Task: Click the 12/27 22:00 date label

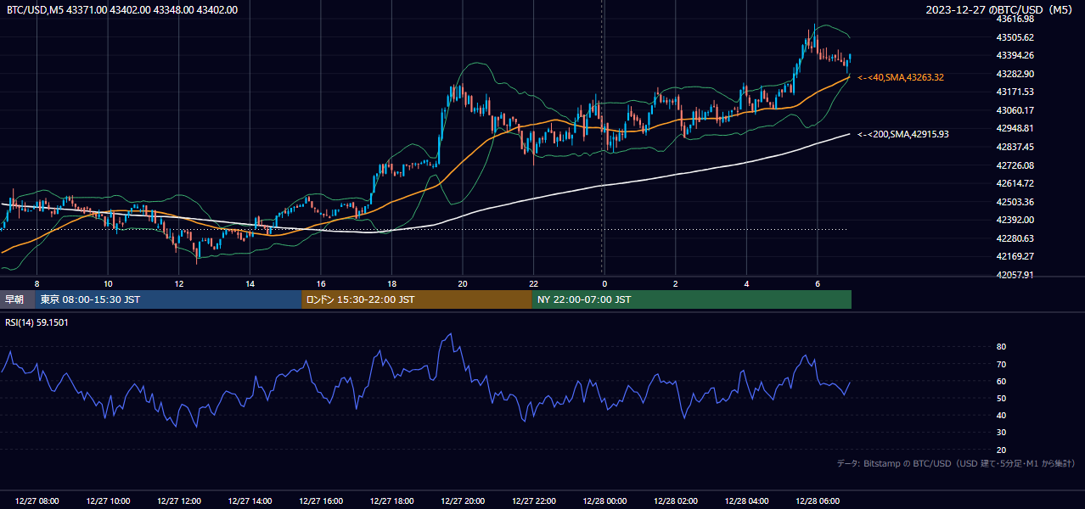Action: point(533,501)
